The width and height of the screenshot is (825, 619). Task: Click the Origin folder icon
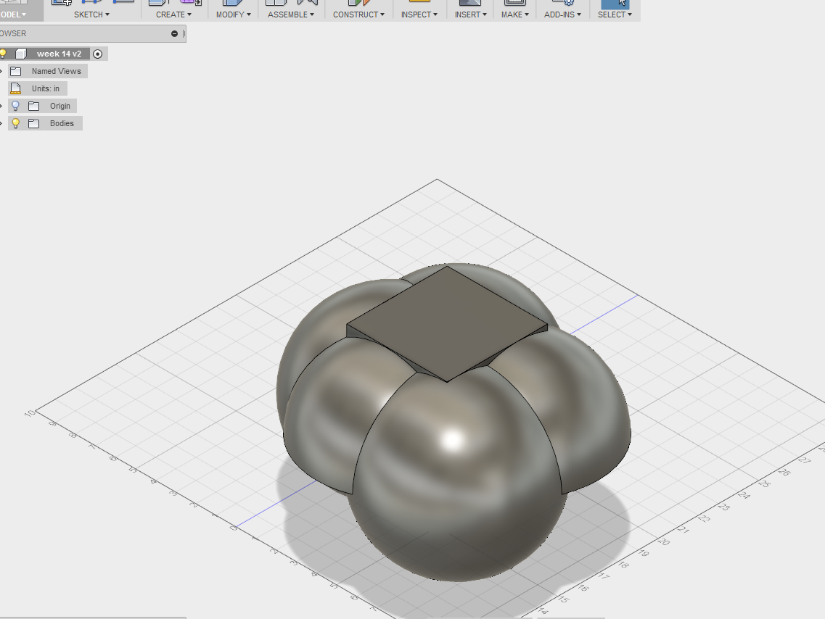33,106
